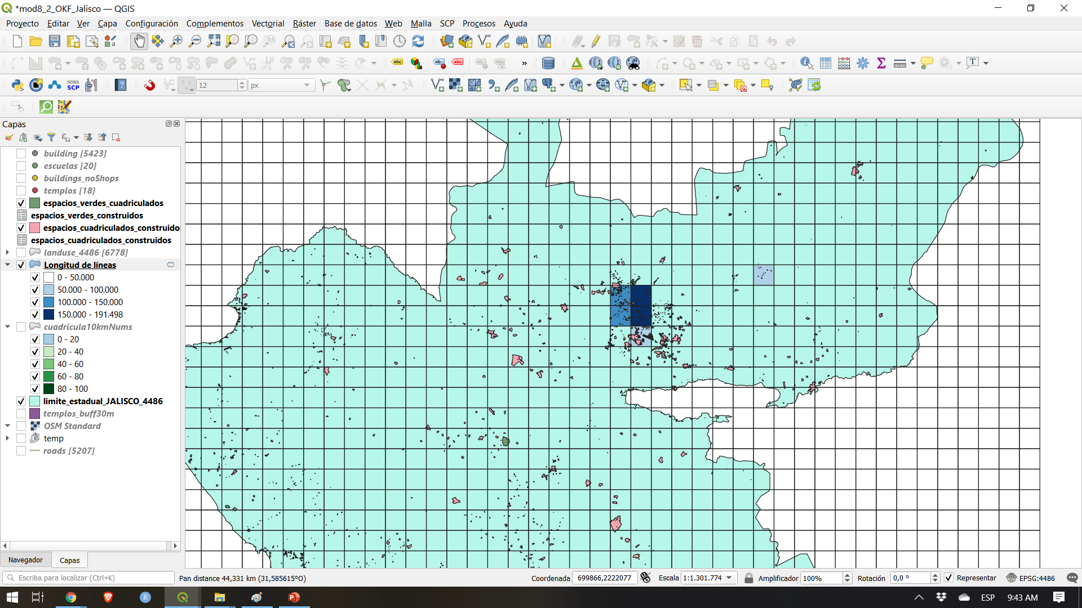Toggle the Representar render checkbox

[948, 578]
